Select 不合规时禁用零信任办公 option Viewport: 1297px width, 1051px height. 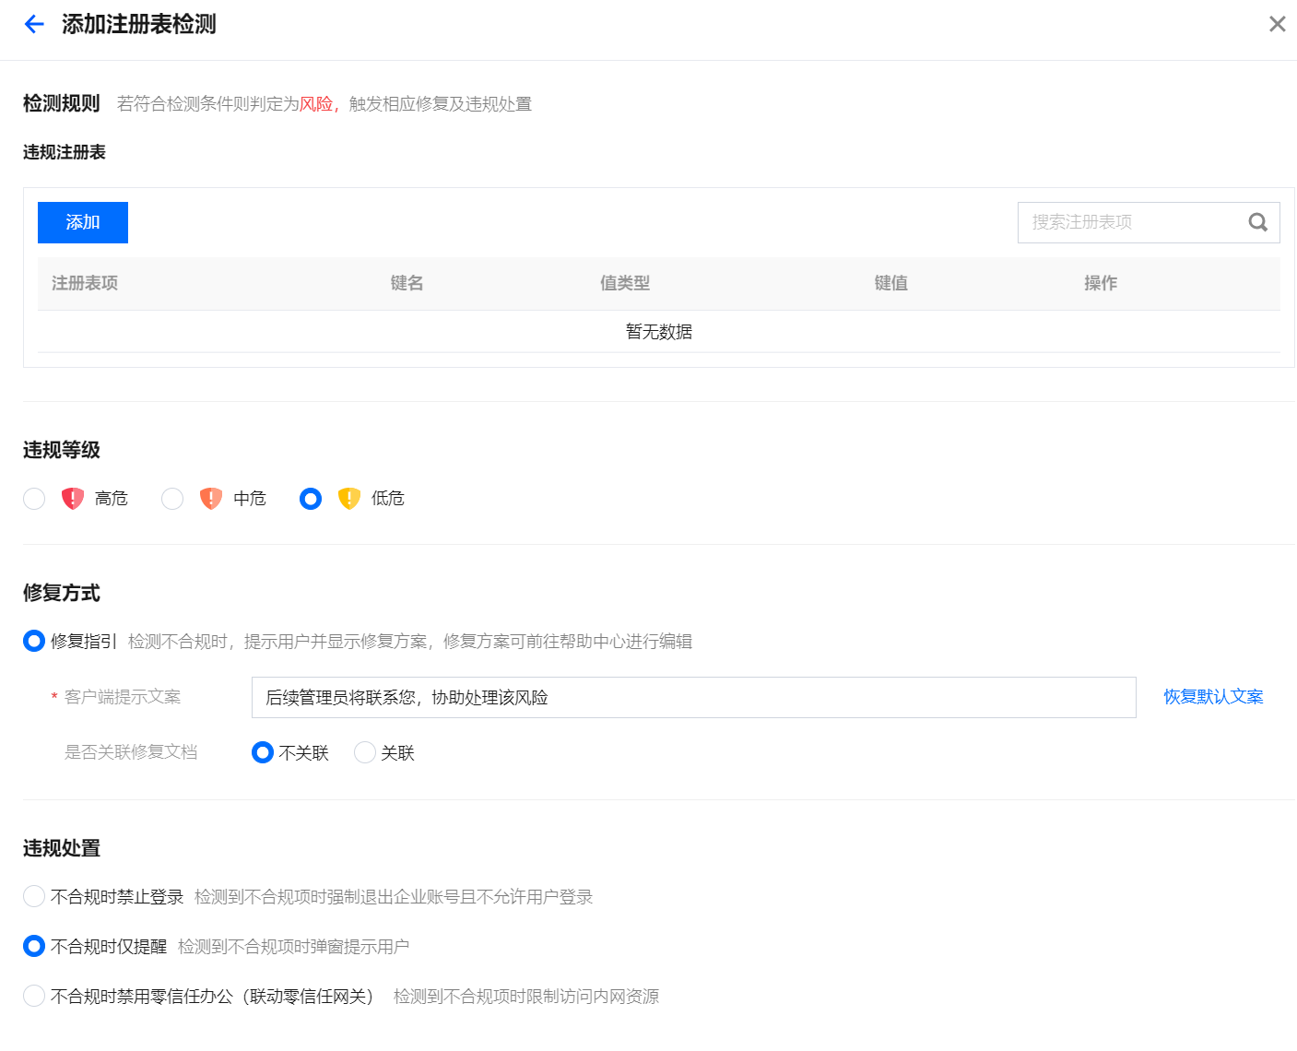click(34, 996)
